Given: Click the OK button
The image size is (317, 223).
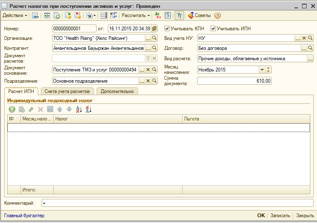Looking at the screenshot, I should click(x=261, y=216).
